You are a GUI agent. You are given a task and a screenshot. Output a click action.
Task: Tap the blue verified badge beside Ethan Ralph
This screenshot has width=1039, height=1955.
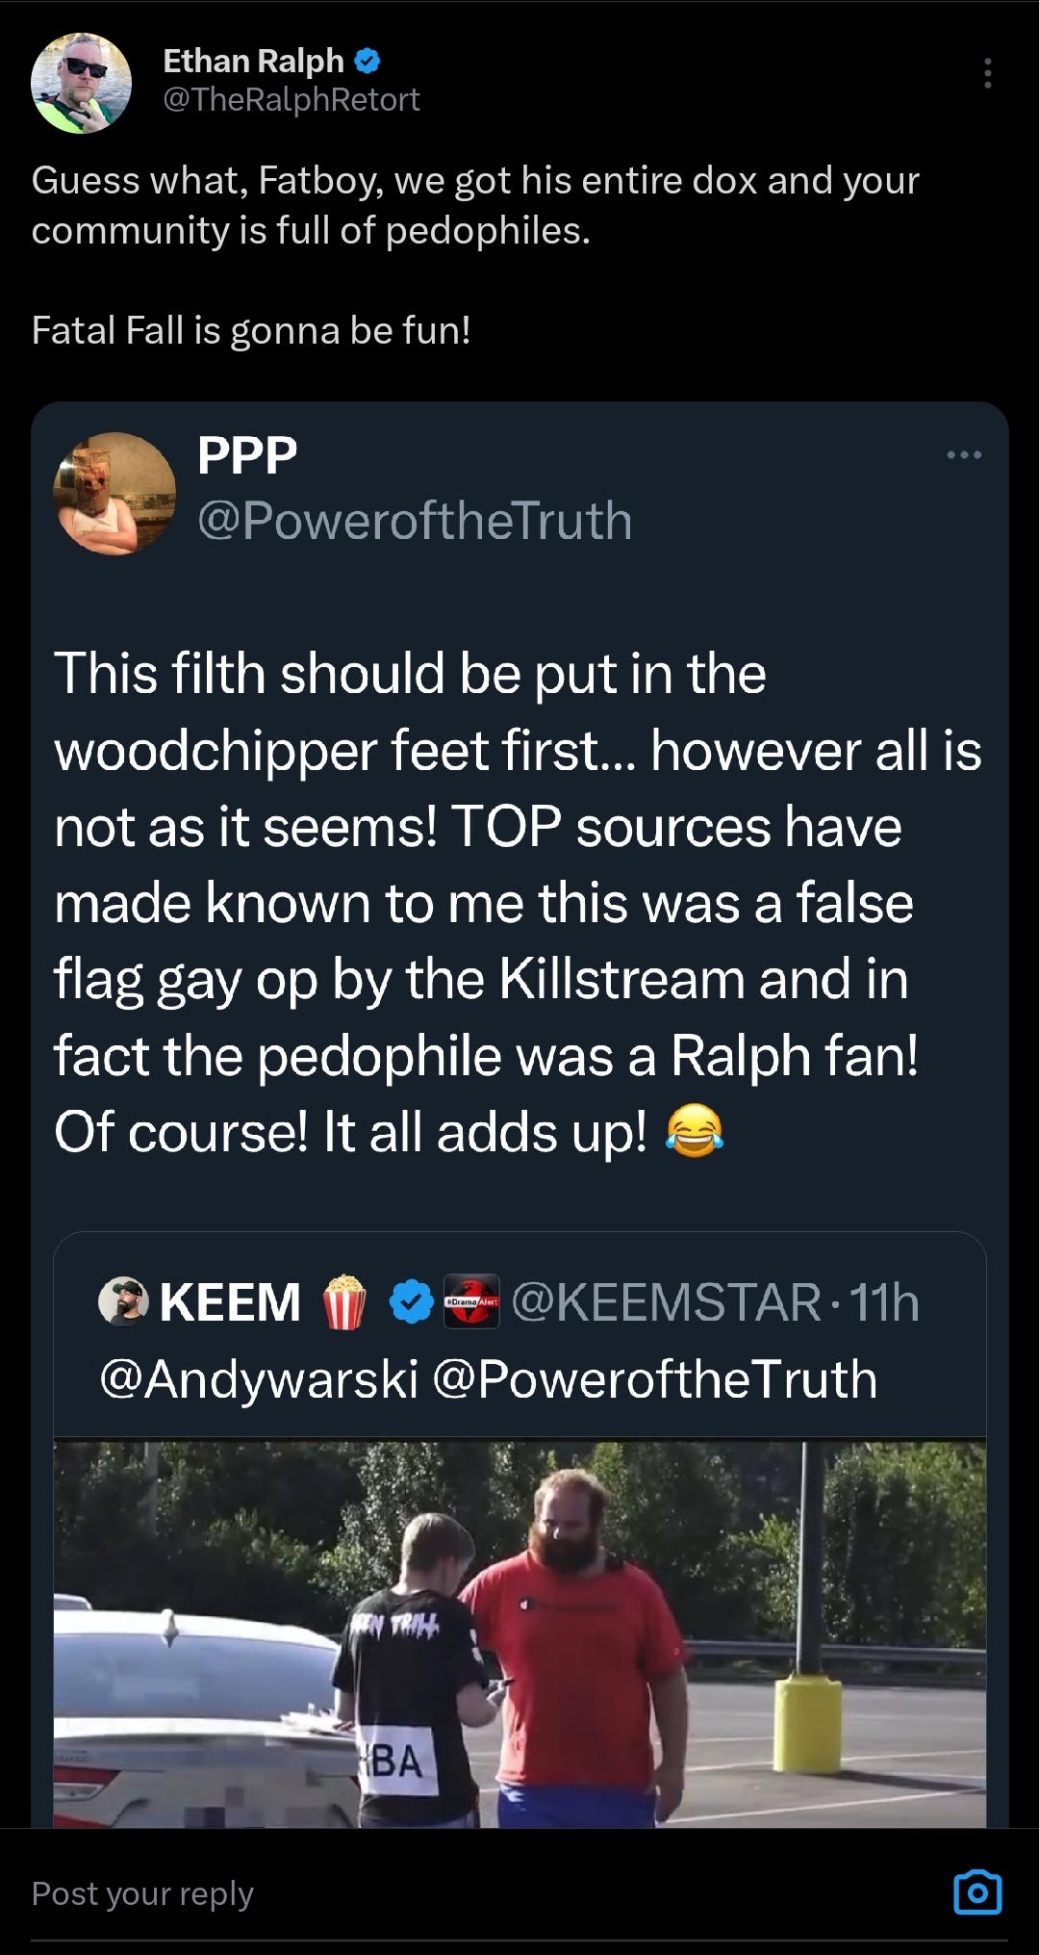click(367, 62)
